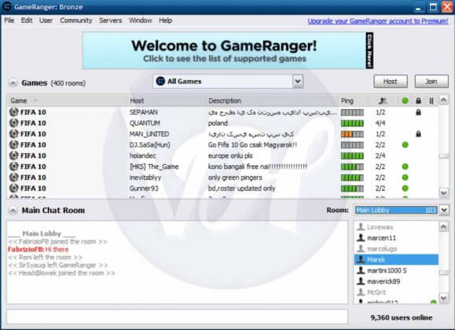
Task: Click lock icon in SEPAHAN row
Action: click(418, 112)
